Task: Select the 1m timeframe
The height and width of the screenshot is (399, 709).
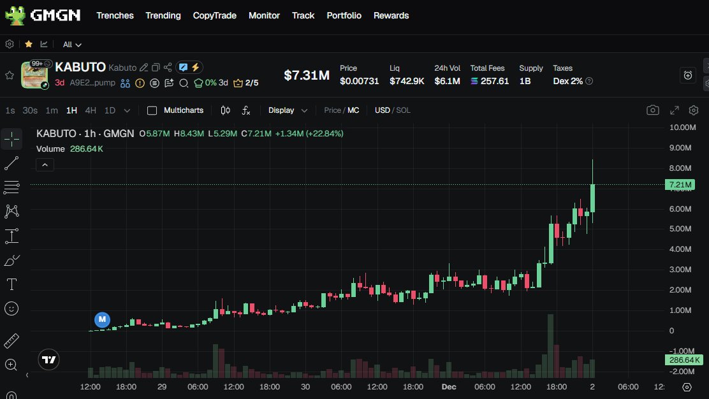Action: click(x=52, y=110)
